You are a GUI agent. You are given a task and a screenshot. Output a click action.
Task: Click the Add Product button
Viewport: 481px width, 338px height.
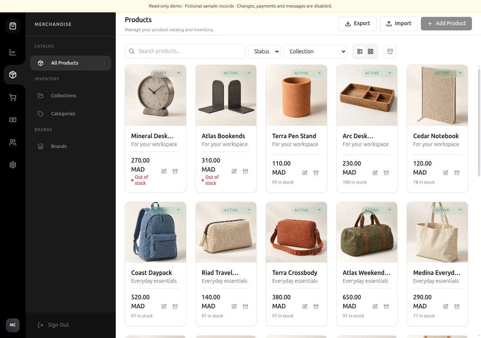click(446, 23)
